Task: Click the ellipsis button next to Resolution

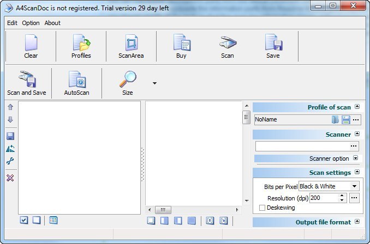Action: click(355, 198)
